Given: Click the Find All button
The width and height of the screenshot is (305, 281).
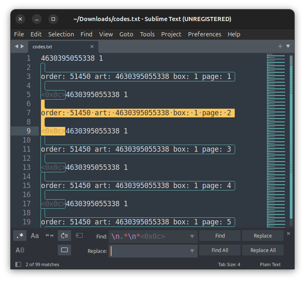Looking at the screenshot, I should click(220, 250).
